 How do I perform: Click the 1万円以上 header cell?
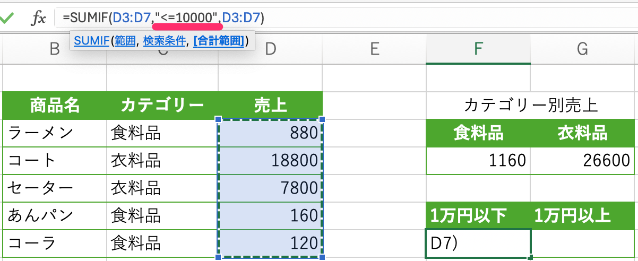click(582, 215)
